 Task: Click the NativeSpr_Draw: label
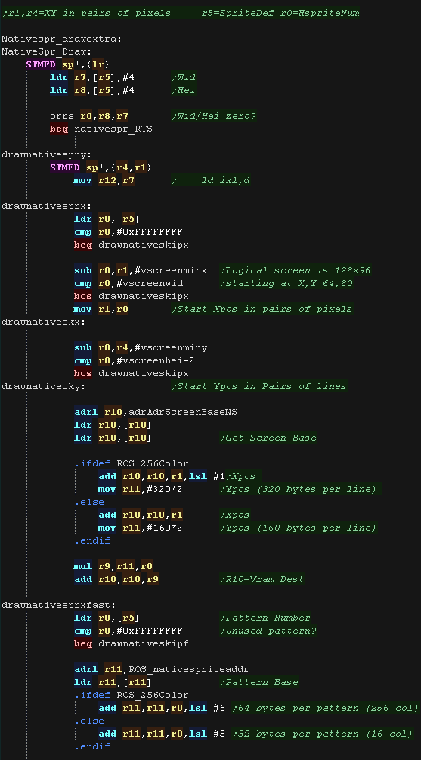46,51
